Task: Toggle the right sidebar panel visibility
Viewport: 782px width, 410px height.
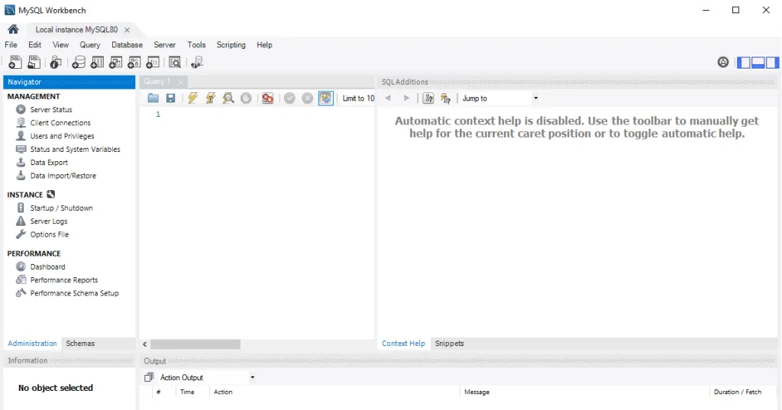Action: click(772, 63)
